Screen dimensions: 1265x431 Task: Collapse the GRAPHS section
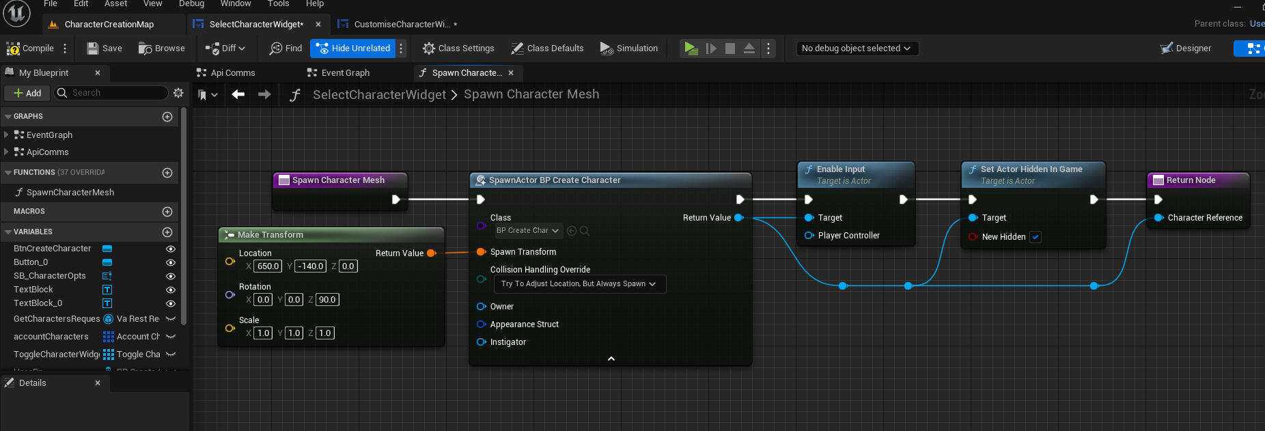click(x=8, y=117)
